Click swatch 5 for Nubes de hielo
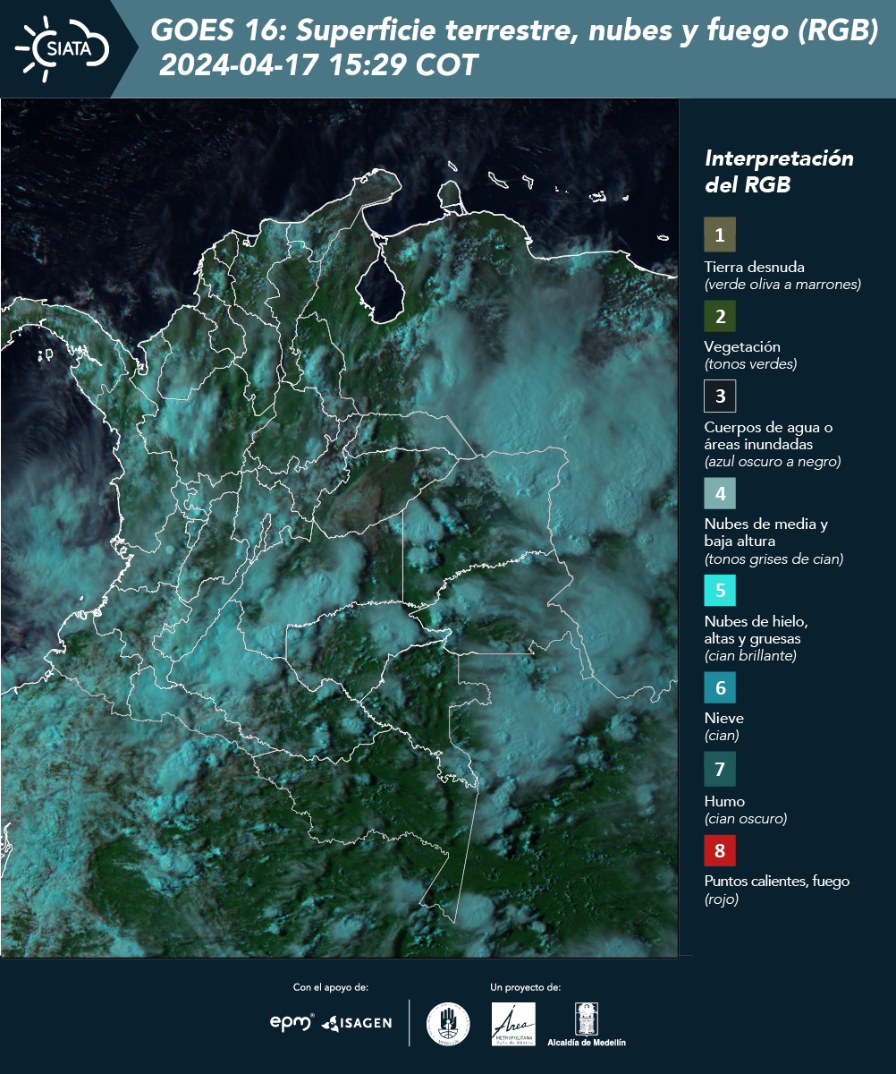 tap(720, 591)
